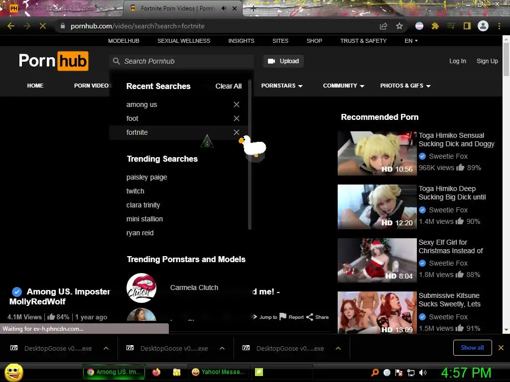This screenshot has height=382, width=510.
Task: Open options chevron of last DesktopGoose download
Action: (x=338, y=348)
